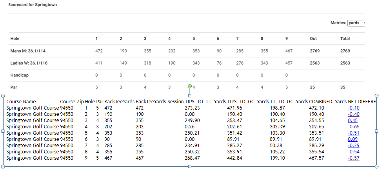This screenshot has width=385, height=180.
Task: Click the Out column header
Action: pyautogui.click(x=313, y=38)
